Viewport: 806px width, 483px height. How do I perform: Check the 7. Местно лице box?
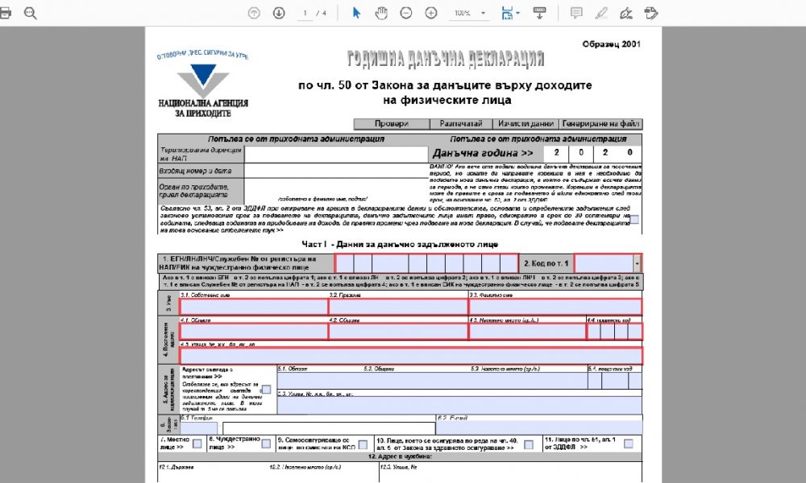197,444
